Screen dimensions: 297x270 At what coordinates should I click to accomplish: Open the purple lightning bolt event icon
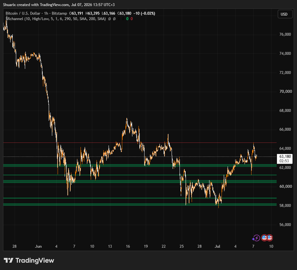point(256,238)
